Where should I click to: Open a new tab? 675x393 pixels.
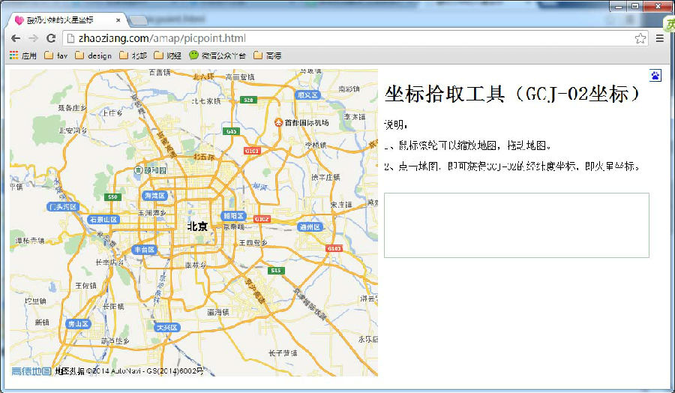click(138, 19)
